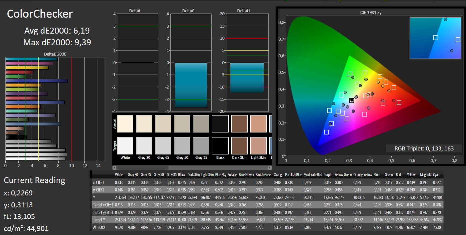This screenshot has height=235, width=466.
Task: Select the Purplish Blue column header
Action: (x=293, y=174)
